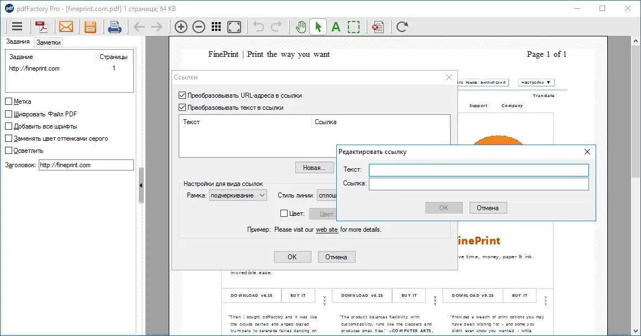Screen dimensions: 641x336
Task: Open the Настройки dropdown on the page
Action: [x=535, y=82]
